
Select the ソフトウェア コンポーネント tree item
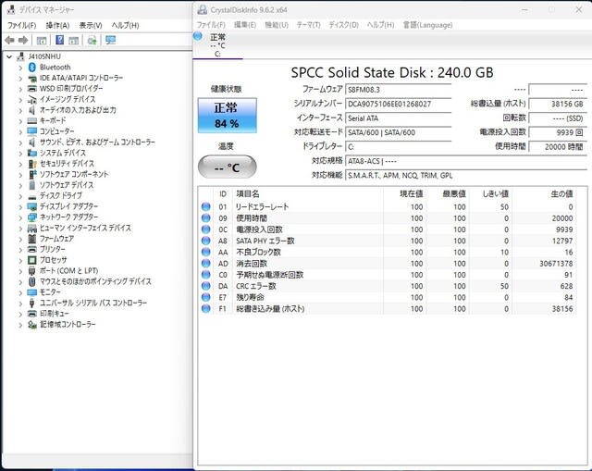[74, 175]
